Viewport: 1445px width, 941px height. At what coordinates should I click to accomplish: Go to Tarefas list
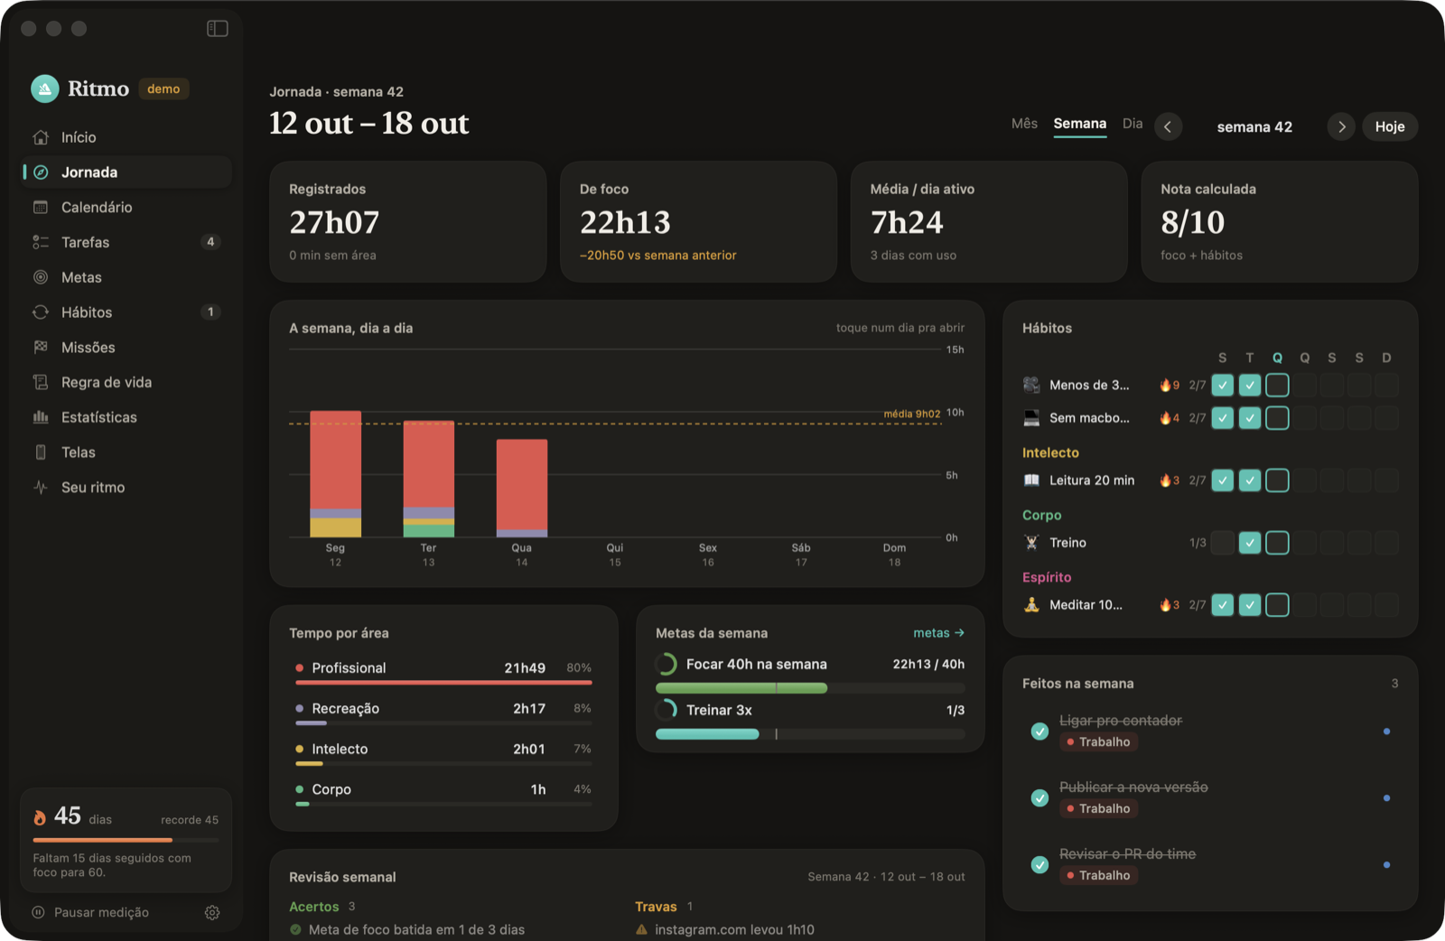(x=127, y=242)
